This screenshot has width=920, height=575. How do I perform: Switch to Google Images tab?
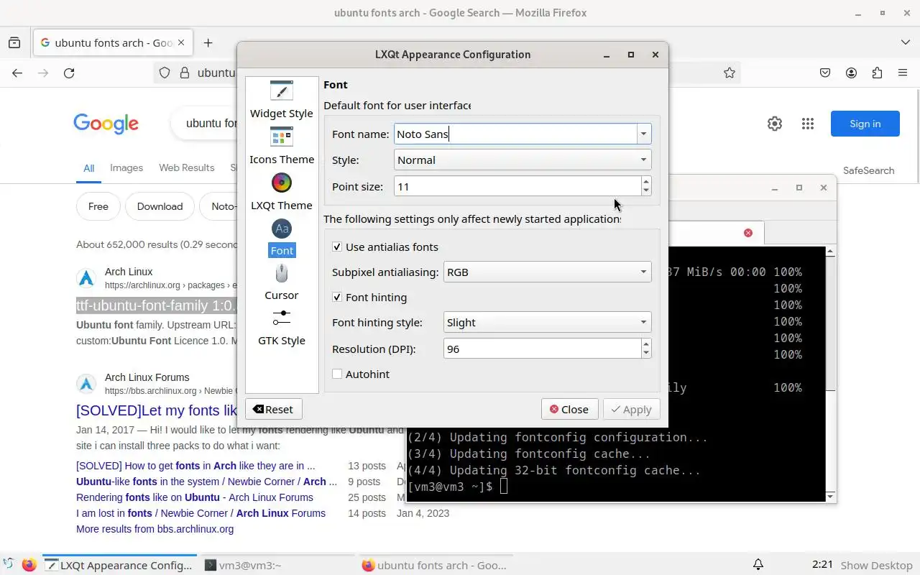126,167
